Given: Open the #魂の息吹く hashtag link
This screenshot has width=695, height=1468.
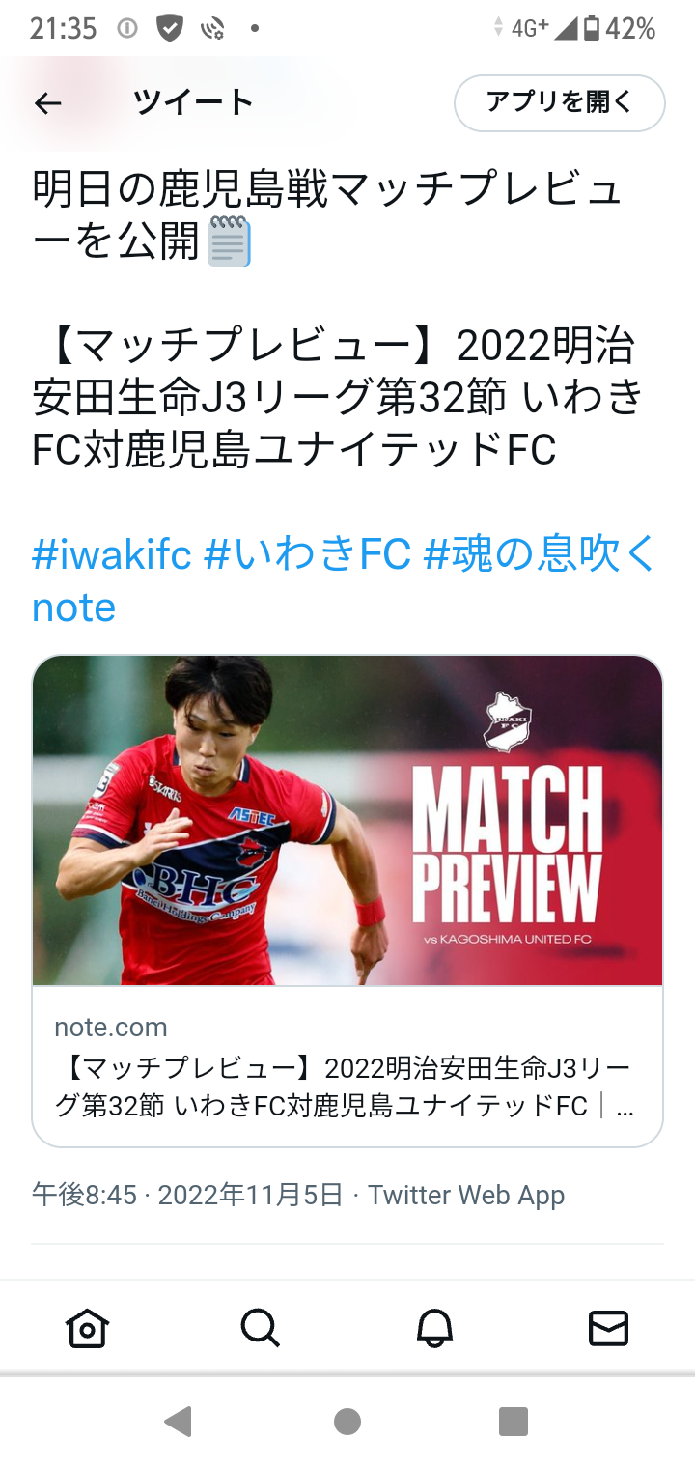Looking at the screenshot, I should click(345, 580).
